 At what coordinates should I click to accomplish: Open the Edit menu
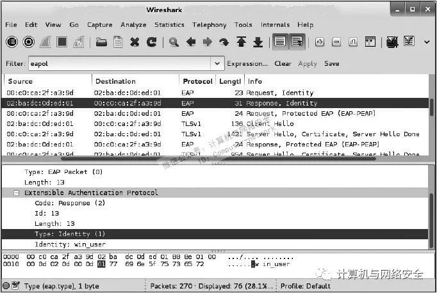[x=31, y=25]
